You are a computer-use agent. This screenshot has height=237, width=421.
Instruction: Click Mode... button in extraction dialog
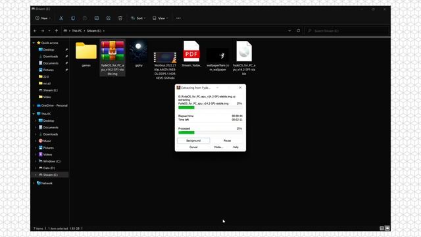tap(218, 147)
